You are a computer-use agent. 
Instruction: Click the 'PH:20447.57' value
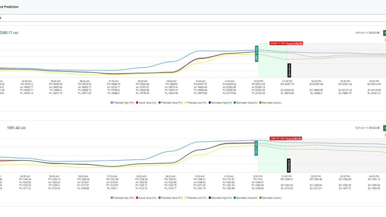(200, 84)
